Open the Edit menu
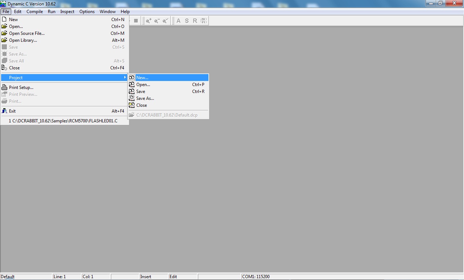Image resolution: width=464 pixels, height=280 pixels. 18,12
